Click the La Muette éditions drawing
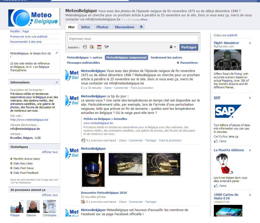Viewport: 260px width, 223px height. tap(224, 164)
